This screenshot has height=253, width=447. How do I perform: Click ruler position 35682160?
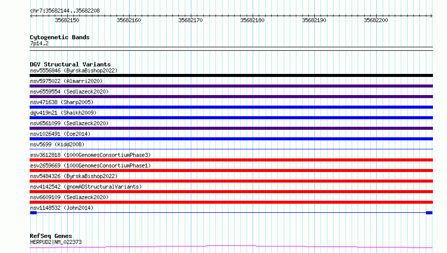(x=129, y=20)
